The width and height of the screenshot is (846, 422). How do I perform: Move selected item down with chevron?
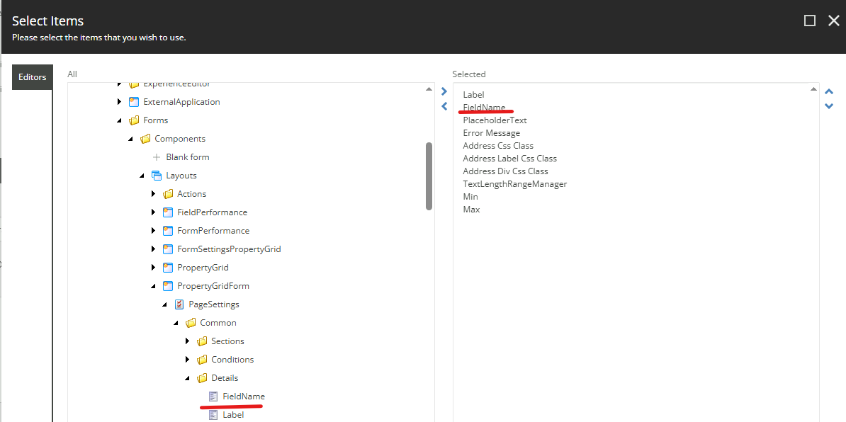829,106
